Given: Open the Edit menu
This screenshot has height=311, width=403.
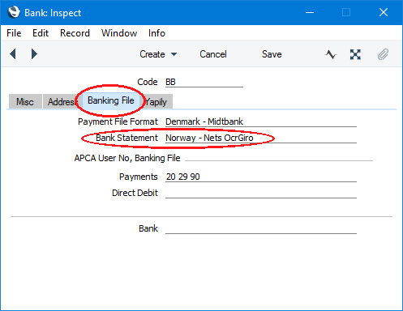Looking at the screenshot, I should click(x=41, y=33).
